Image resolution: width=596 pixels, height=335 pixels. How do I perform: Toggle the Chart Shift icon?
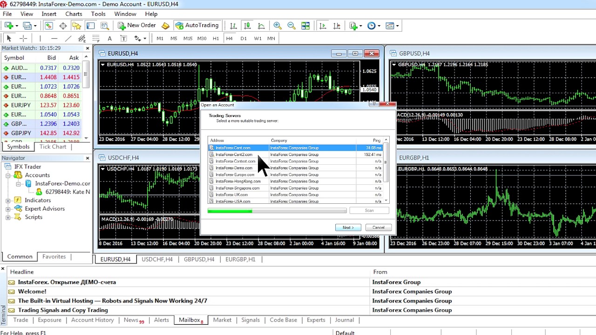(337, 26)
